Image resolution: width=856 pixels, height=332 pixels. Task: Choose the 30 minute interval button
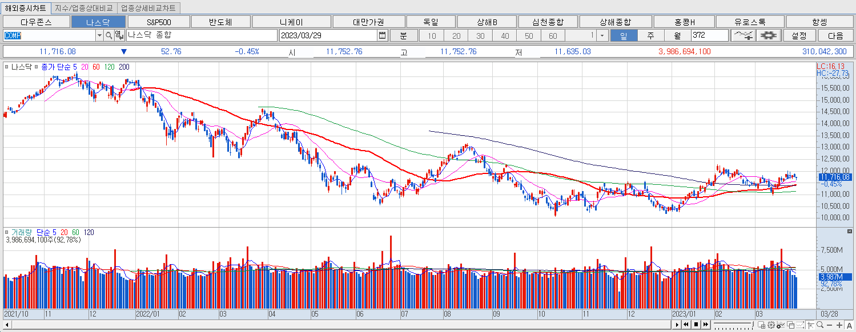click(x=480, y=35)
